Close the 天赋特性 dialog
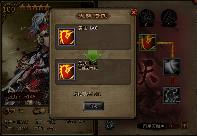Image resolution: width=197 pixels, height=136 pixels. pos(134,12)
